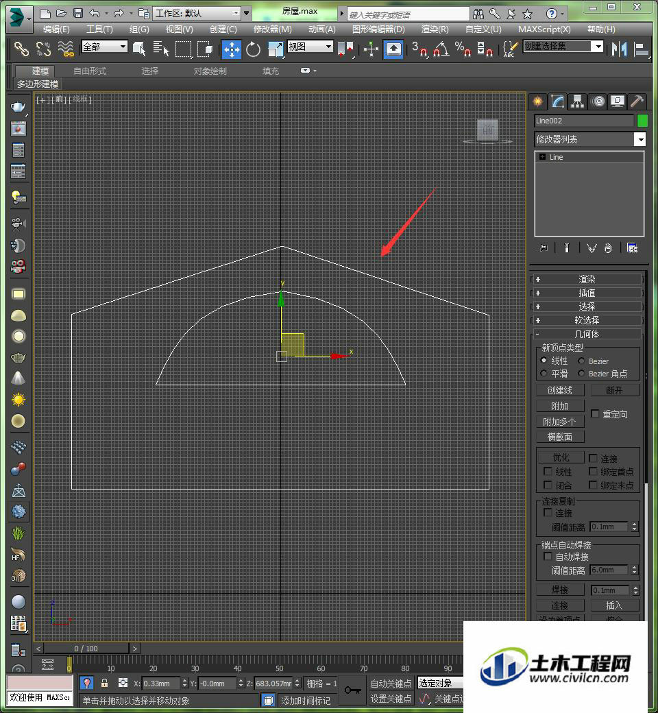
Task: Expand the Line item plus box in modifier stack
Action: [x=542, y=157]
